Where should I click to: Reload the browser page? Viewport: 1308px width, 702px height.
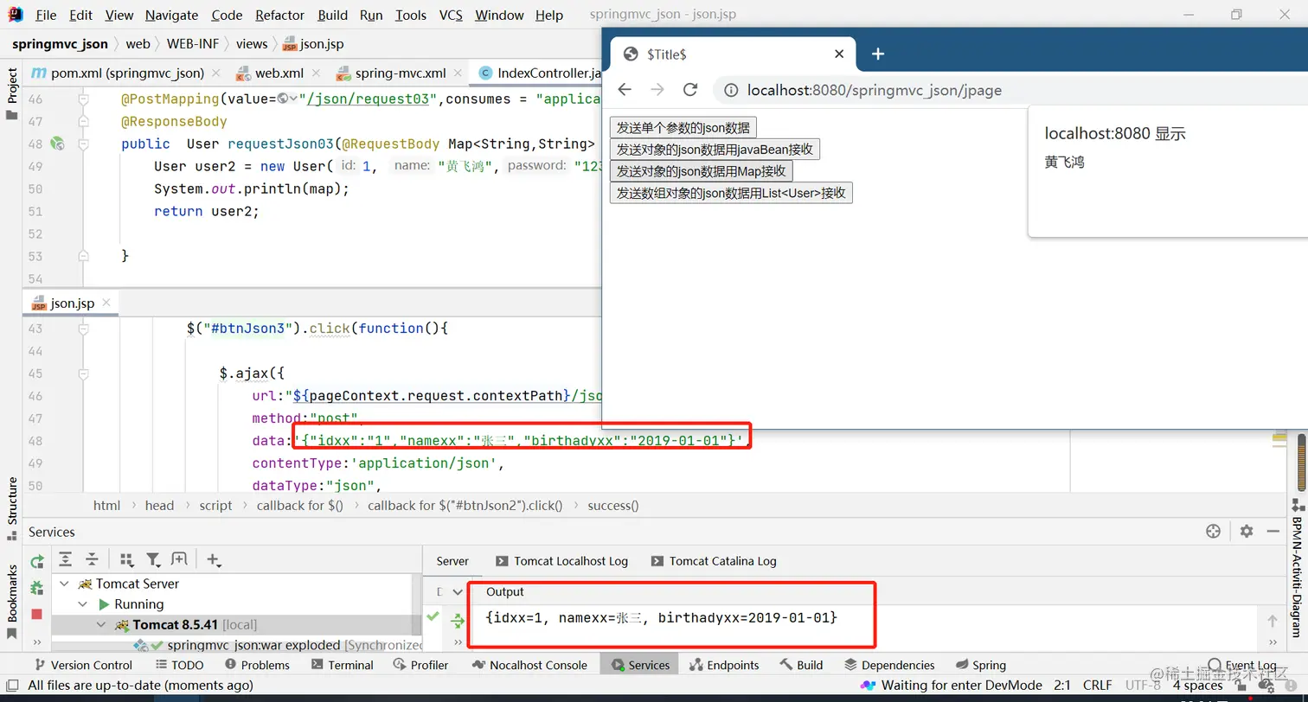[x=690, y=90]
